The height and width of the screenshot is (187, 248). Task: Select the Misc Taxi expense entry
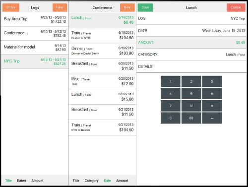coord(102,82)
